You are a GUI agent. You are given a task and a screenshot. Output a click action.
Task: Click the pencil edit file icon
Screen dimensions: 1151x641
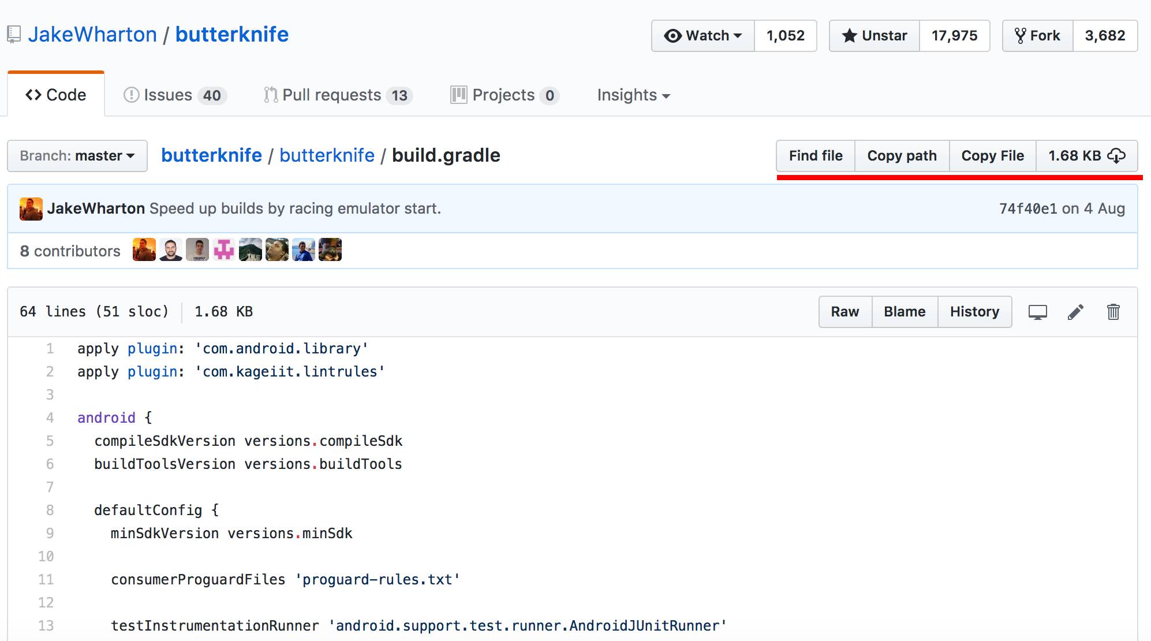(1075, 312)
